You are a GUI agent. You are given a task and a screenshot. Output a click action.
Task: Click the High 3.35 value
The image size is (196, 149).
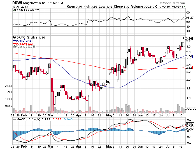tap(90, 6)
